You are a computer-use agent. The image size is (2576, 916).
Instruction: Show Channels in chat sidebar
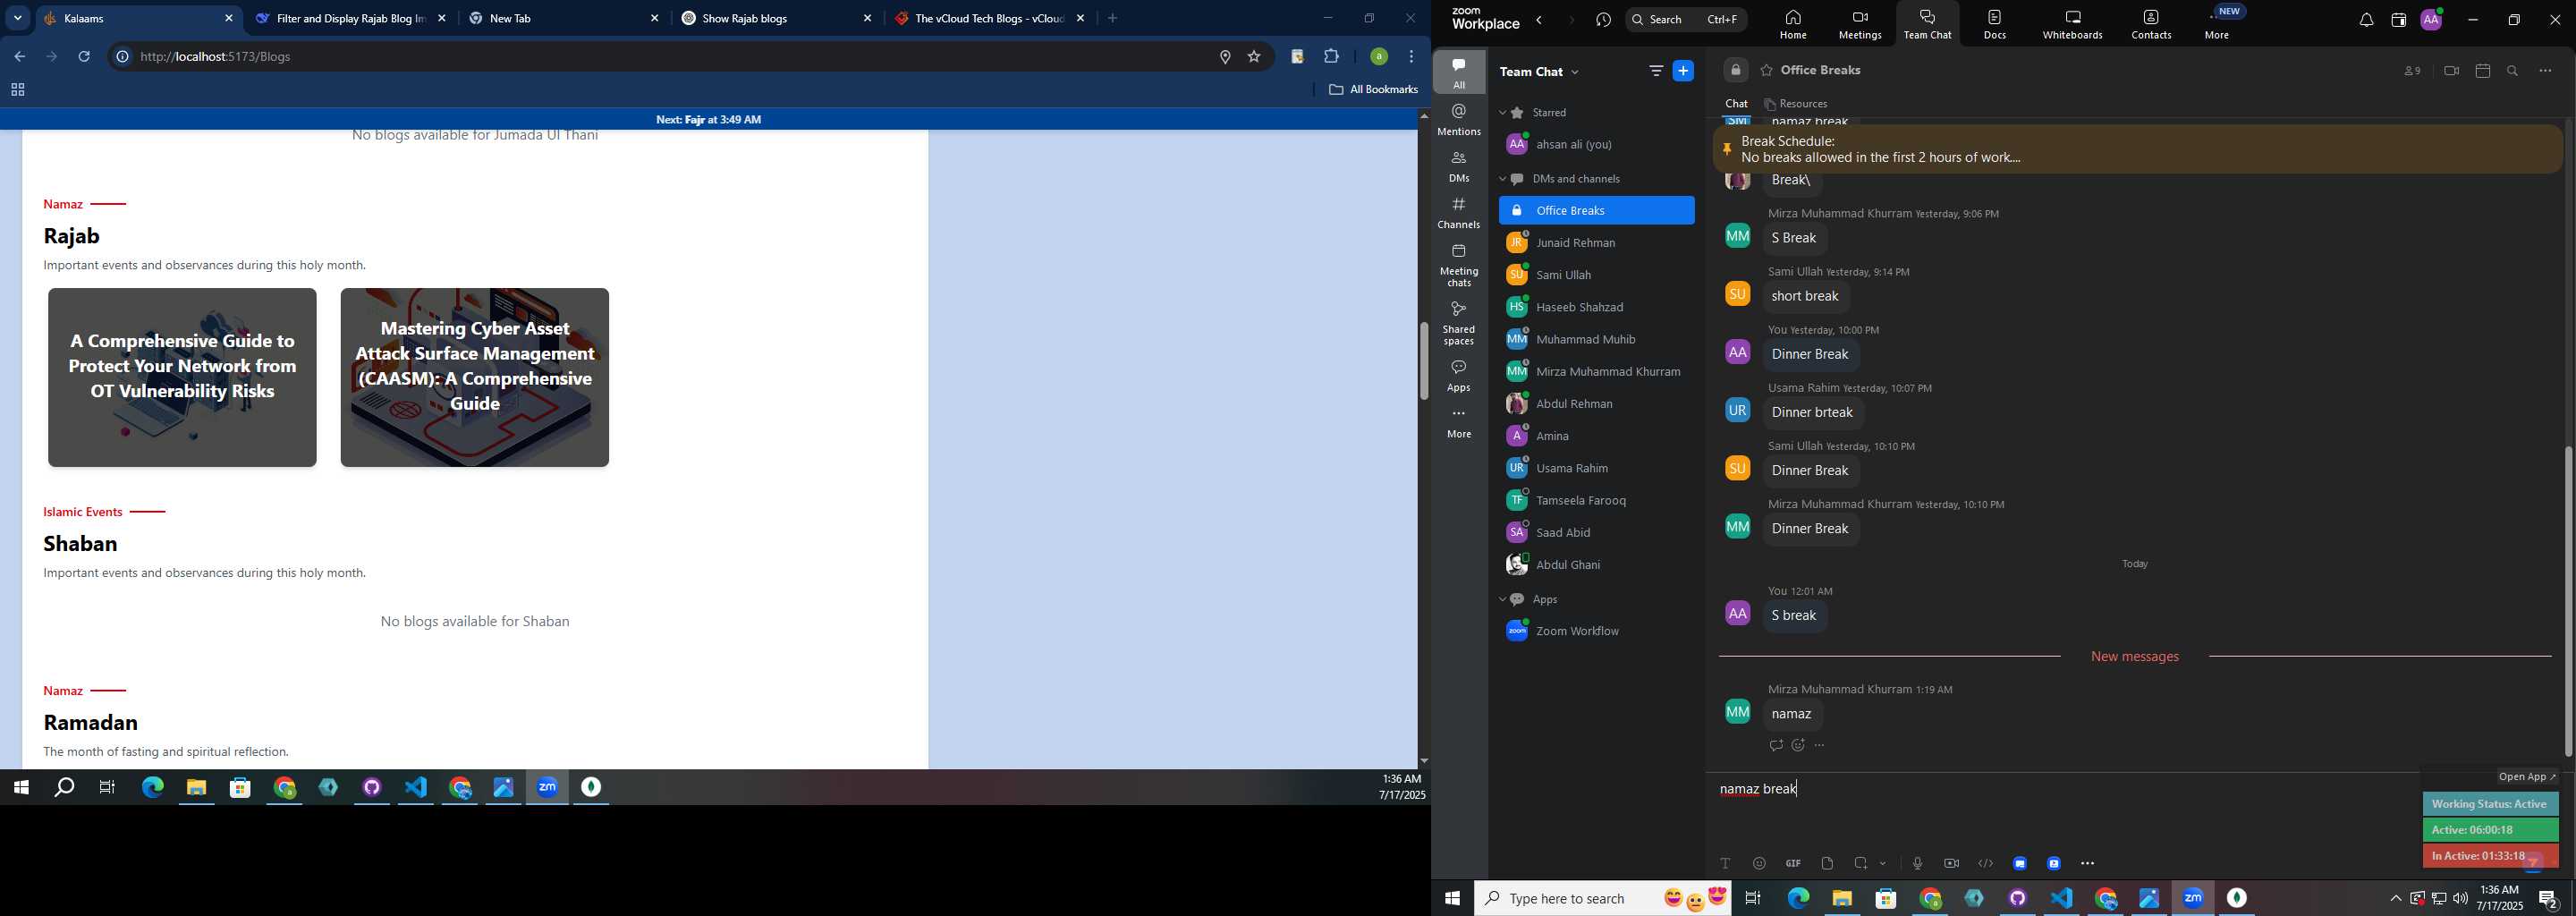(1459, 213)
